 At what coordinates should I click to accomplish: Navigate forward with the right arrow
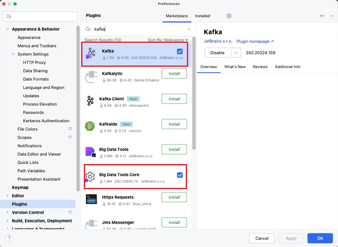click(x=332, y=16)
